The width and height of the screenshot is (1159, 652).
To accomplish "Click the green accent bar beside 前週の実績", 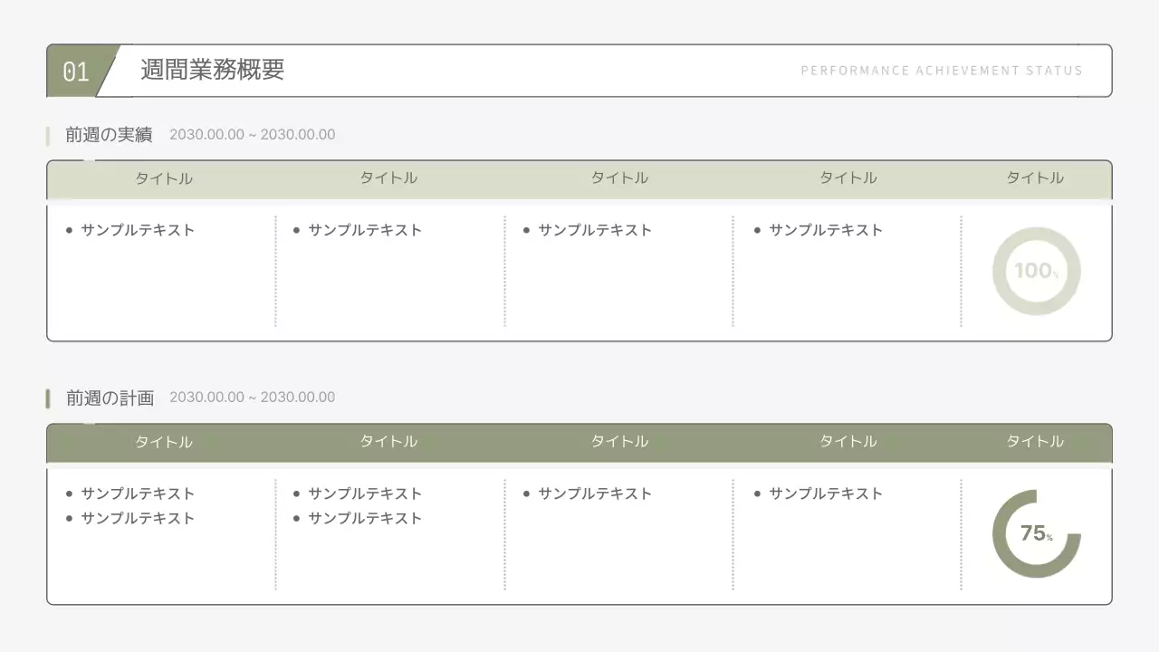I will click(48, 134).
